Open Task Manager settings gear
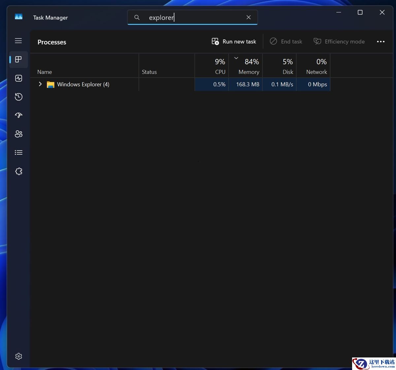 pyautogui.click(x=18, y=356)
